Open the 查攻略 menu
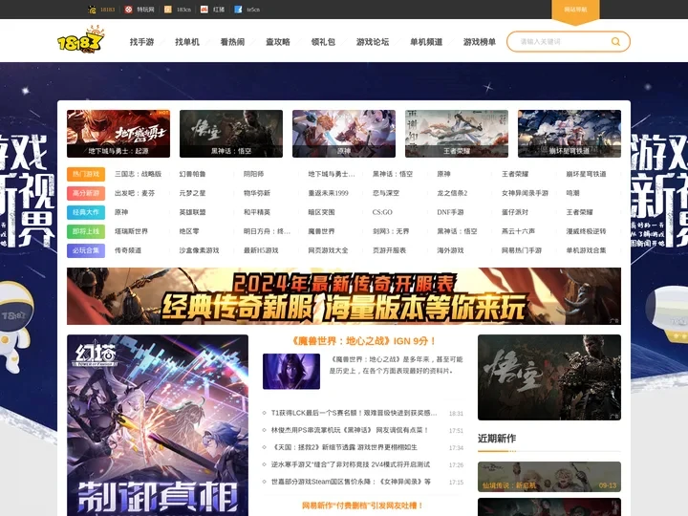 coord(278,42)
